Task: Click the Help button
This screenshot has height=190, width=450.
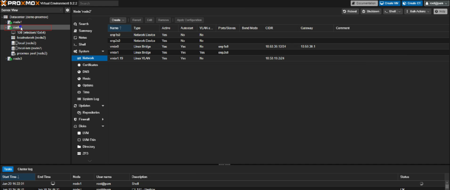Action: point(440,11)
